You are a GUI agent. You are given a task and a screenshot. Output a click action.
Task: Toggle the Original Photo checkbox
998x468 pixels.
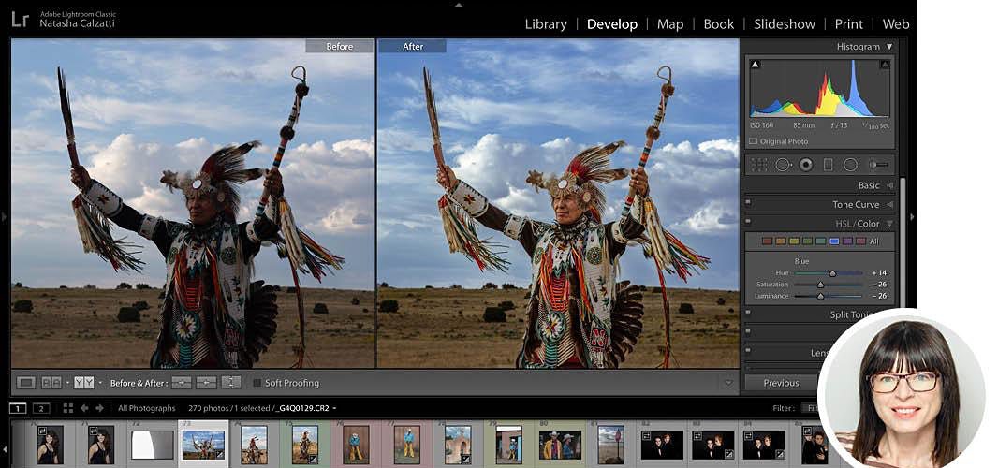[754, 141]
